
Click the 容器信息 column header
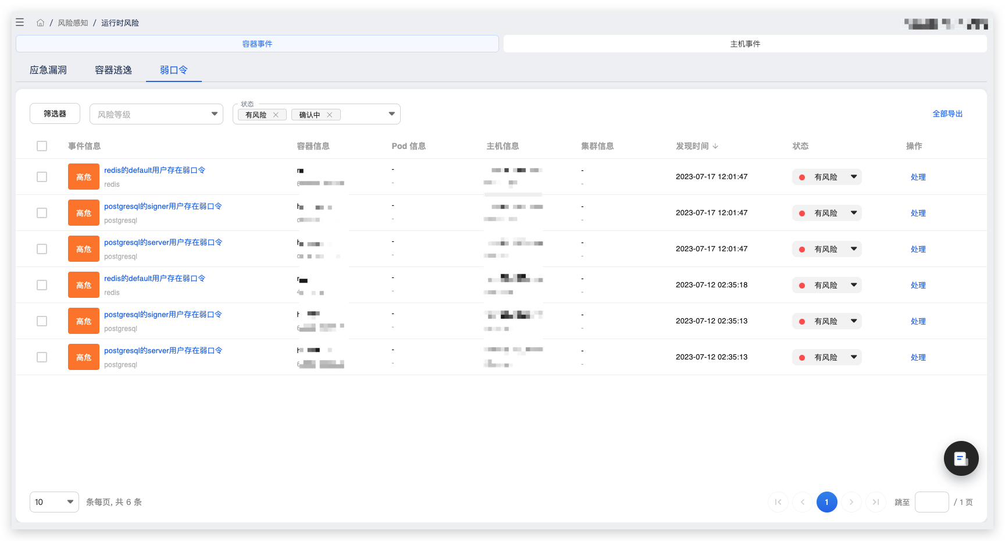click(313, 146)
